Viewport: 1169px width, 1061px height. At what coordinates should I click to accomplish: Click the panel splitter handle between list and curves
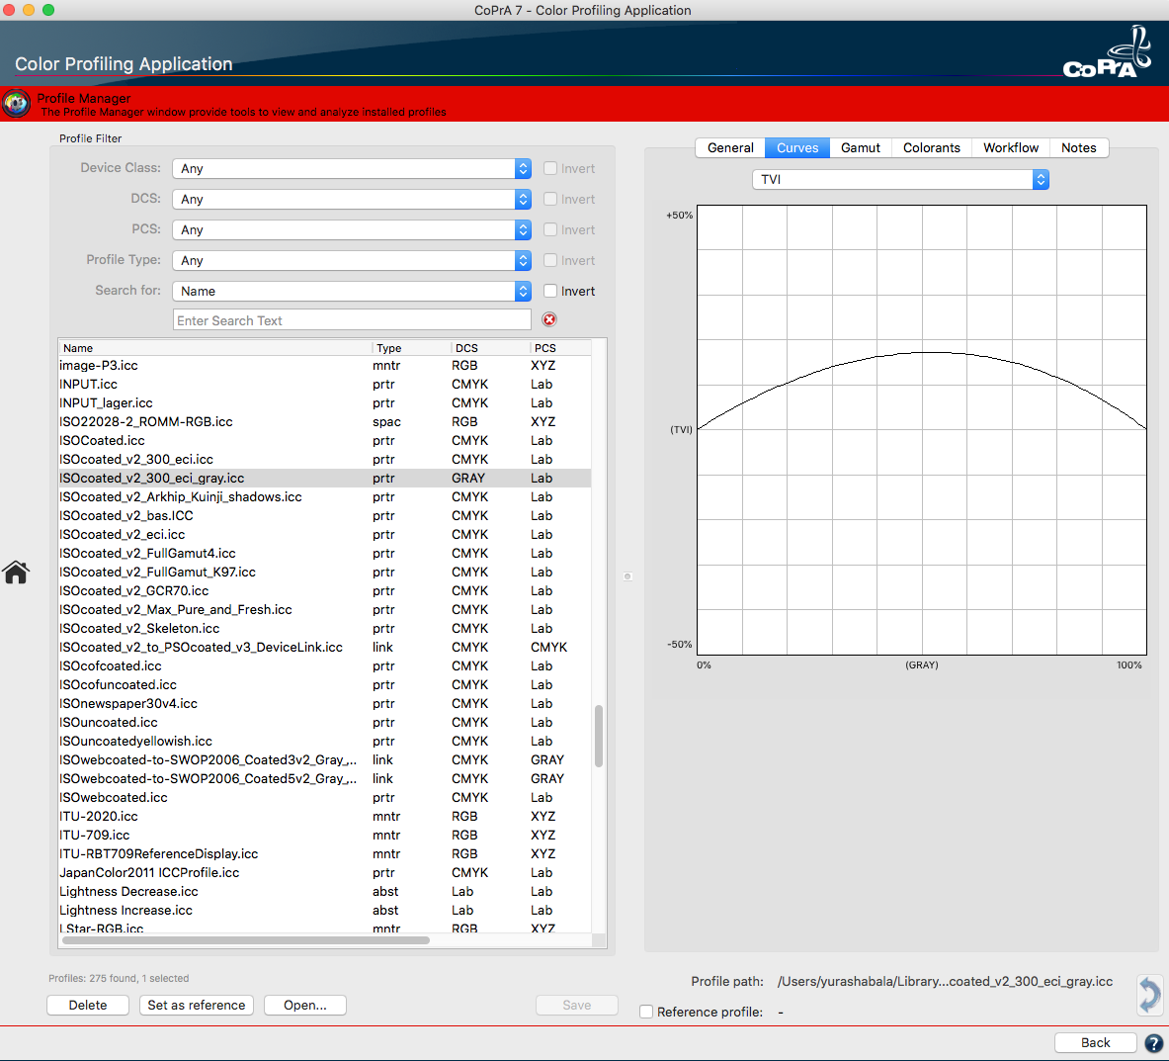(627, 576)
